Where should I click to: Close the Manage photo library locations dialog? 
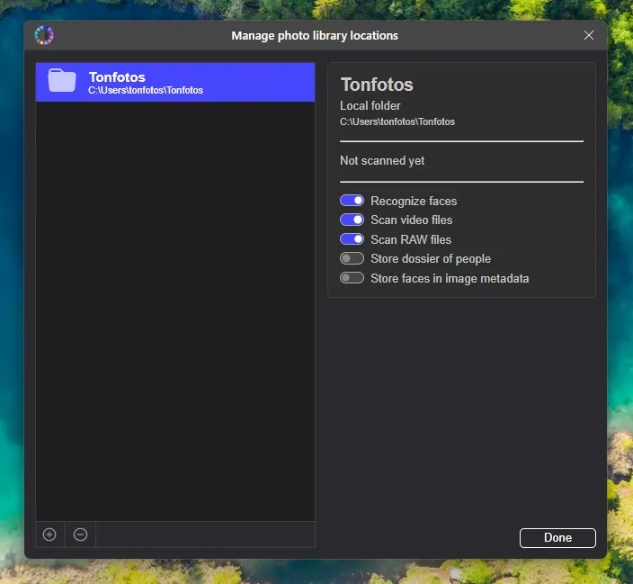[589, 36]
